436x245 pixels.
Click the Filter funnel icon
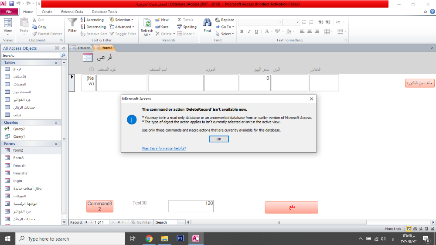click(72, 25)
